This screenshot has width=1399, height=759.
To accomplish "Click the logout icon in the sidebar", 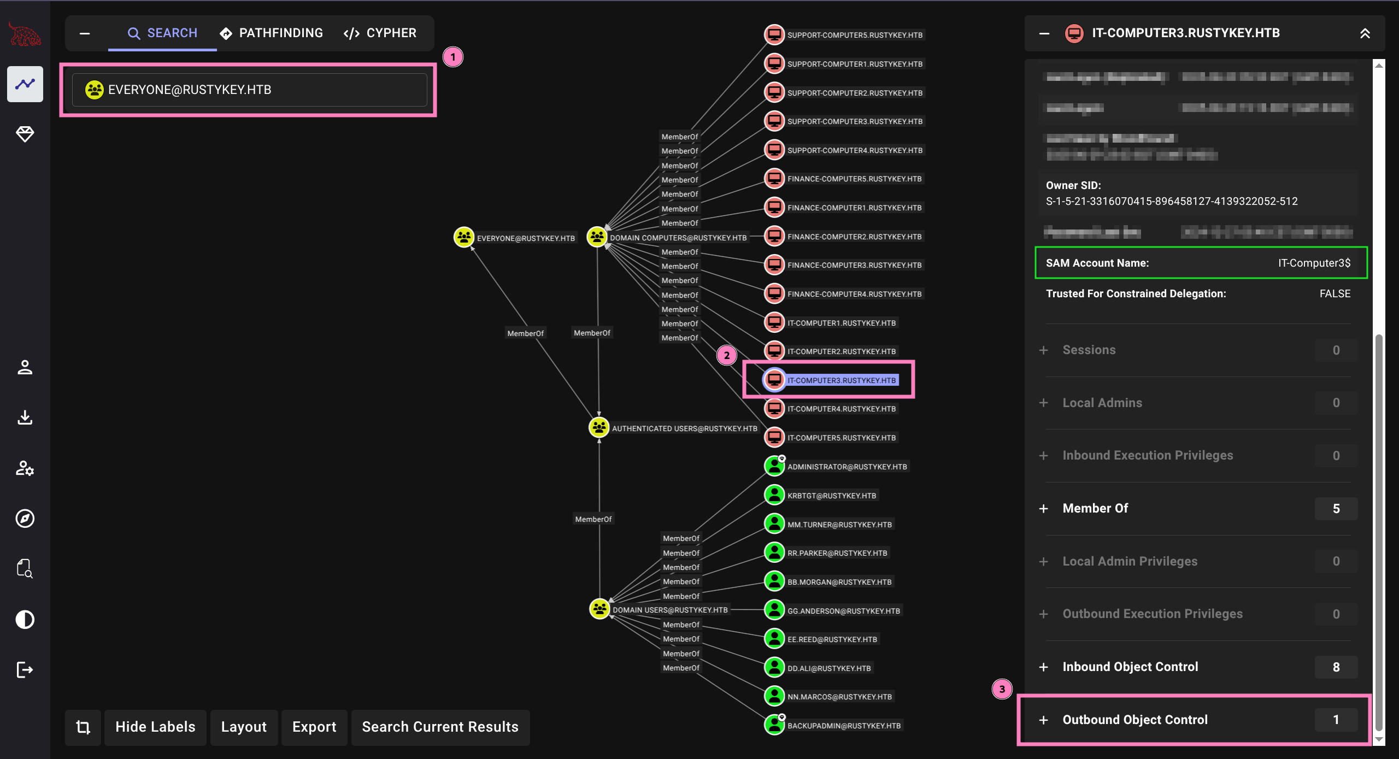I will tap(25, 669).
